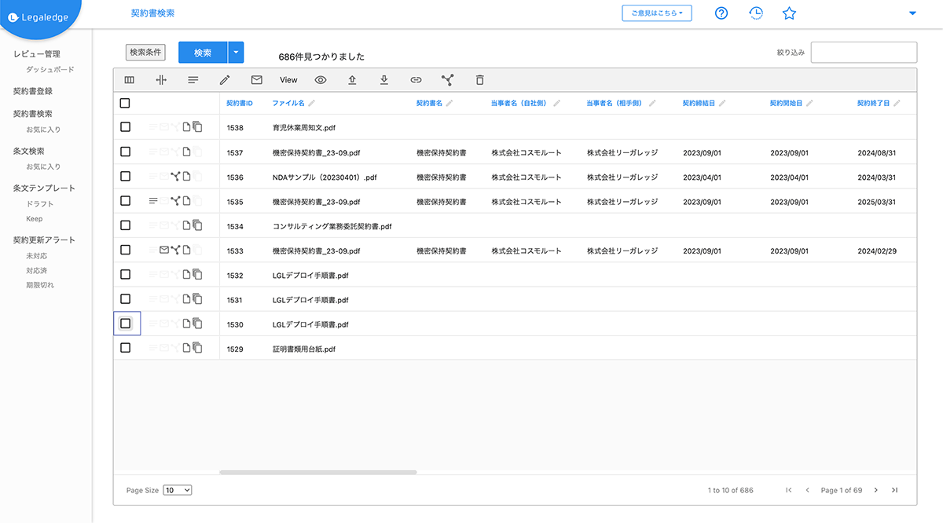Check the checkbox for row 1536
943x523 pixels.
[x=125, y=177]
